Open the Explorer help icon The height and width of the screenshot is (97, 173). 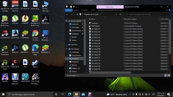point(169,10)
